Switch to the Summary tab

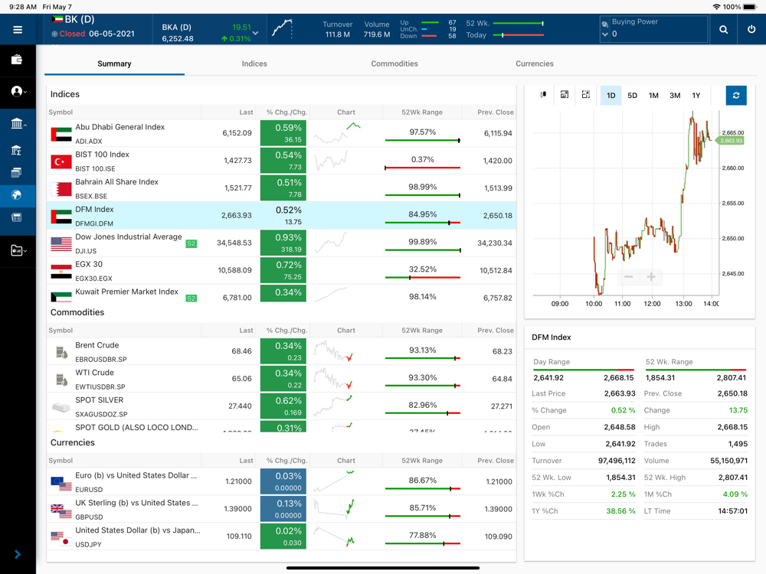tap(114, 64)
